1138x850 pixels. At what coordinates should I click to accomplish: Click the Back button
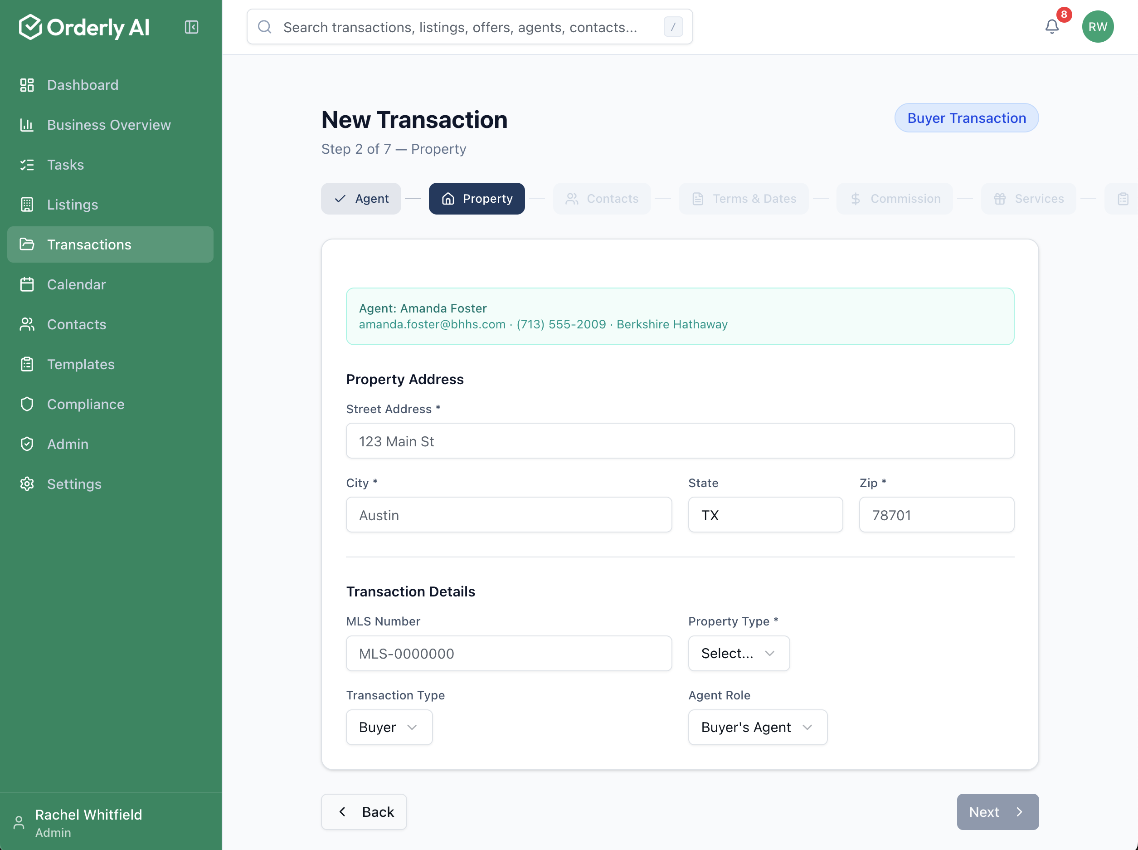[x=364, y=812]
